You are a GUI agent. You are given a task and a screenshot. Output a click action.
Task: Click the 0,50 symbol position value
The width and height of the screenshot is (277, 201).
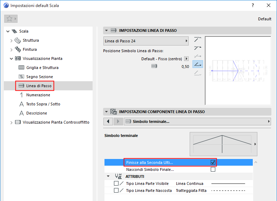185,67
